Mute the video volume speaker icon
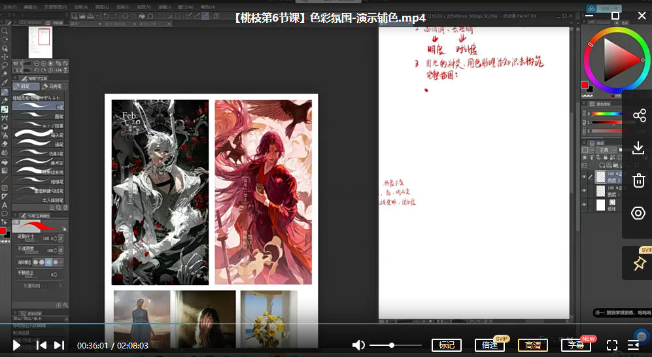The height and width of the screenshot is (357, 652). point(358,345)
